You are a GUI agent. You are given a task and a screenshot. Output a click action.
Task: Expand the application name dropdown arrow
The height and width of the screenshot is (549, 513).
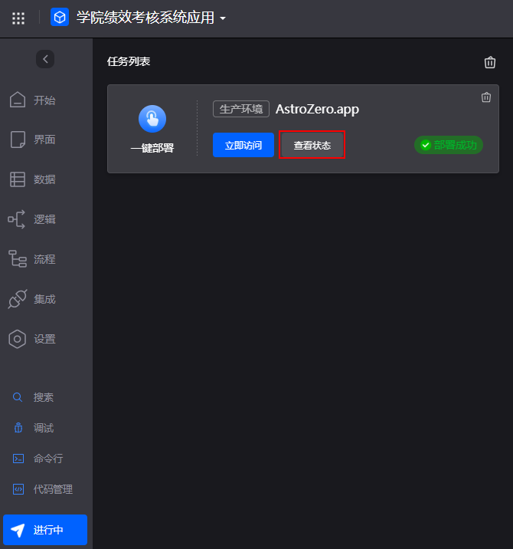[223, 18]
